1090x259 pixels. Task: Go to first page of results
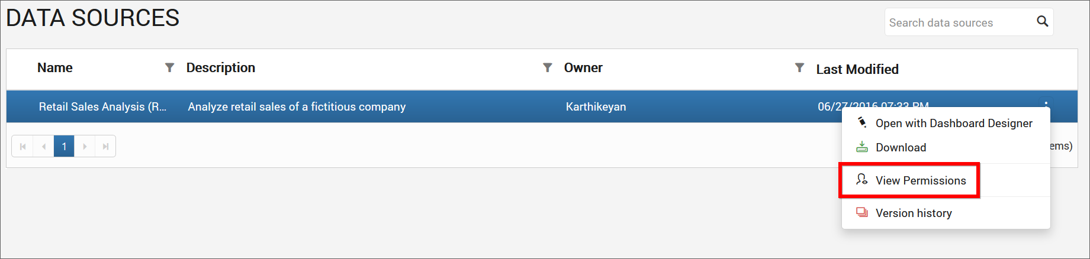[22, 146]
